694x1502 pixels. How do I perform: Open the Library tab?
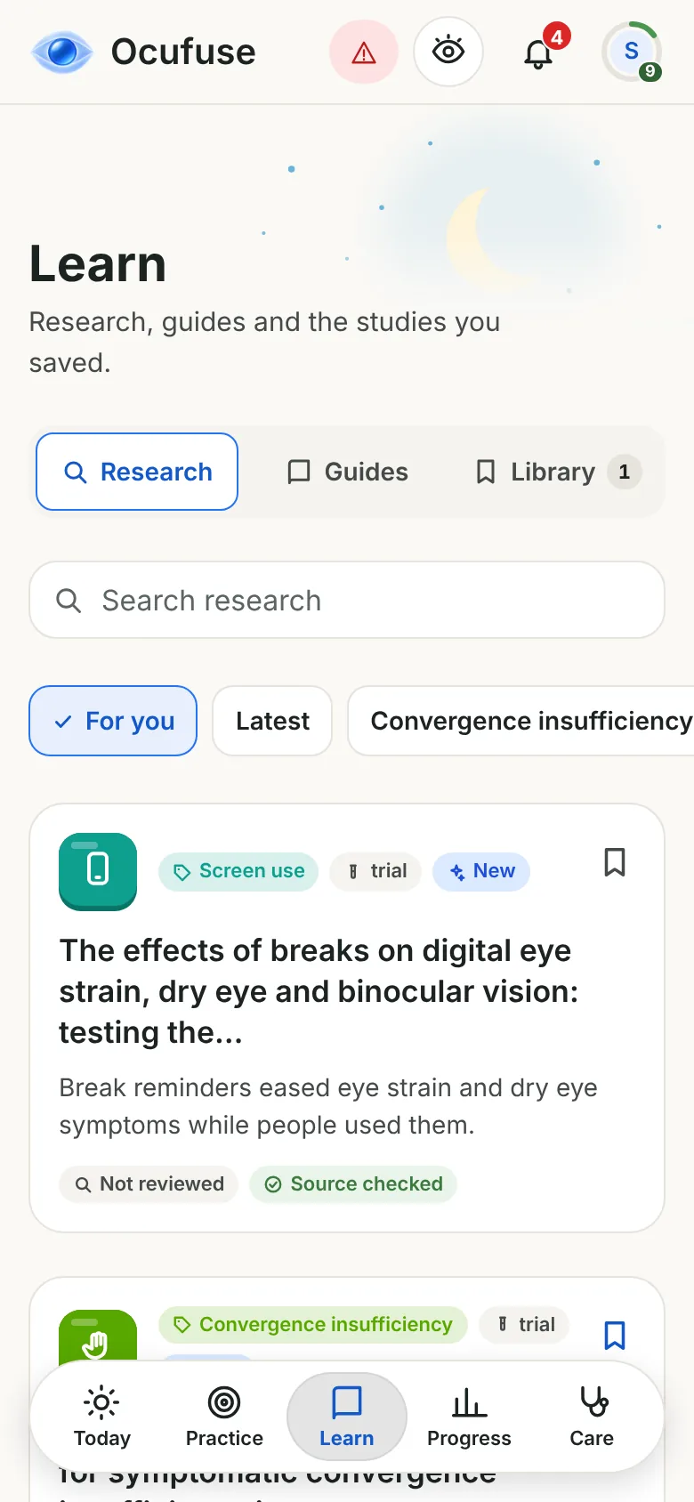(557, 472)
